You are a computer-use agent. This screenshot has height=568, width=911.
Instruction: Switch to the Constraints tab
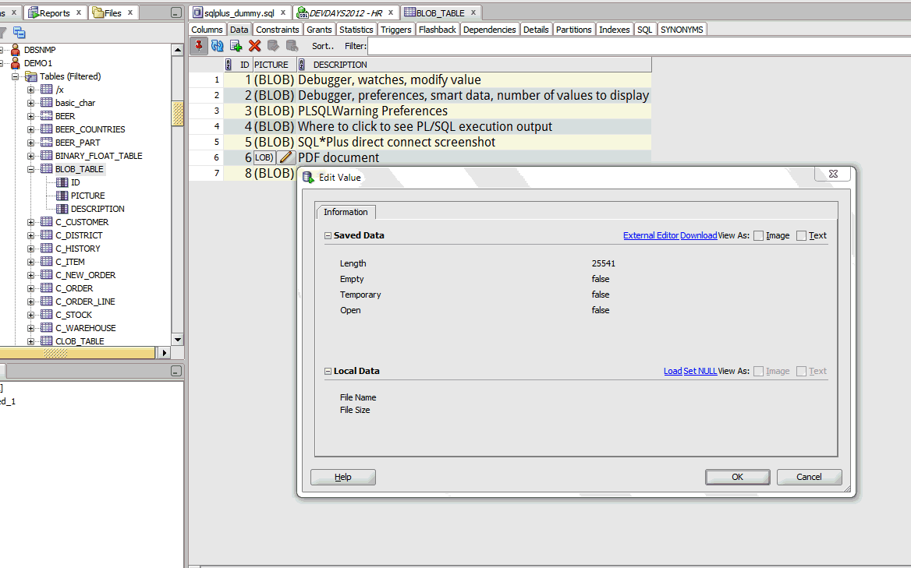(x=277, y=30)
